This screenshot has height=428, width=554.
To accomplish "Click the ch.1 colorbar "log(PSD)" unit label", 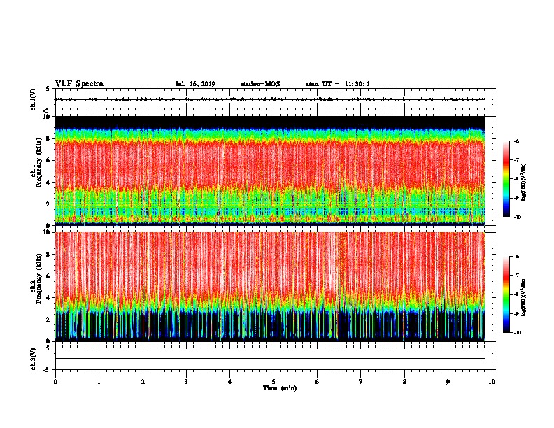I will click(x=524, y=182).
